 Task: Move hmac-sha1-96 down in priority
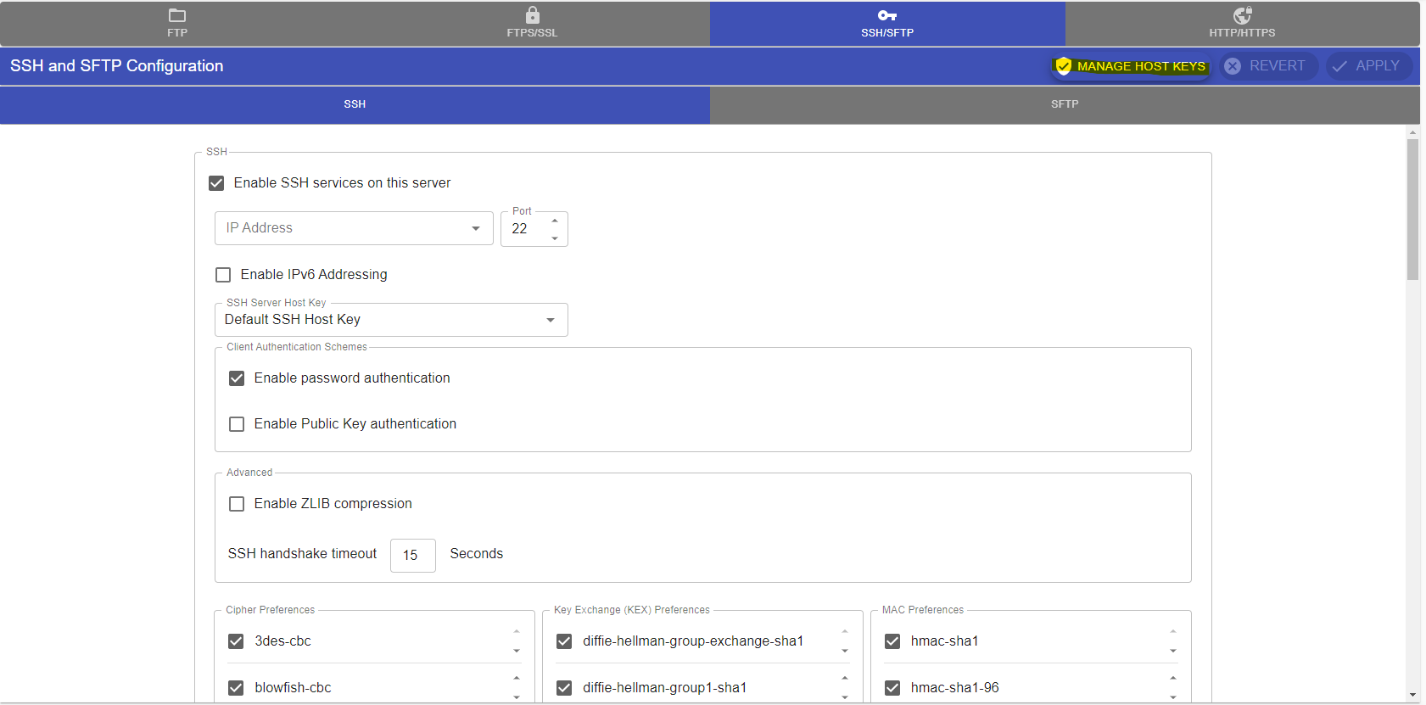tap(1173, 697)
